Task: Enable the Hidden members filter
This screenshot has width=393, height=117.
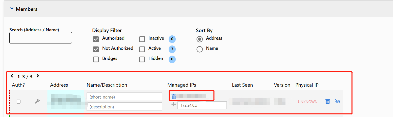Action: tap(142, 59)
